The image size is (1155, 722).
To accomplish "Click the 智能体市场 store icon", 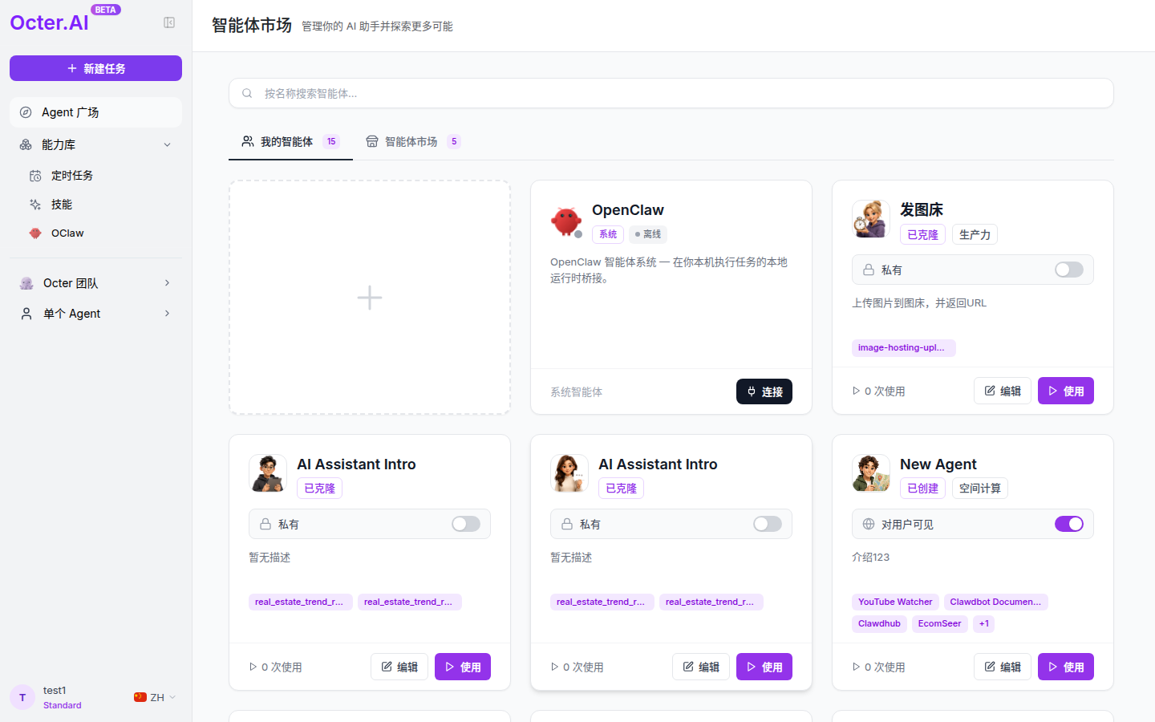I will point(372,141).
